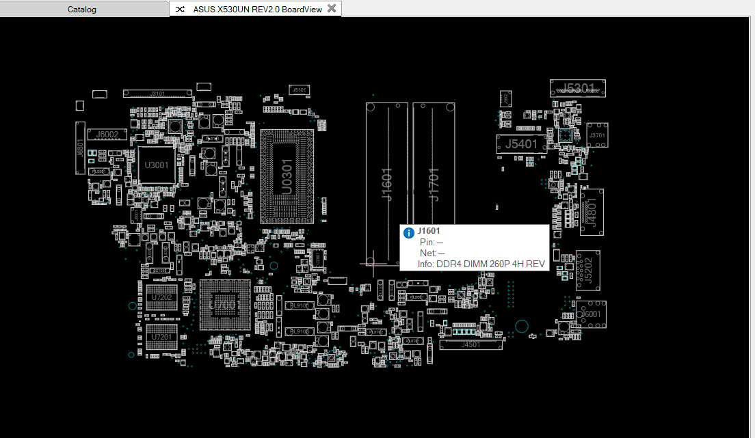Close the ASUS X530UN BoardView tab
Screen dimensions: 755x438
(332, 8)
